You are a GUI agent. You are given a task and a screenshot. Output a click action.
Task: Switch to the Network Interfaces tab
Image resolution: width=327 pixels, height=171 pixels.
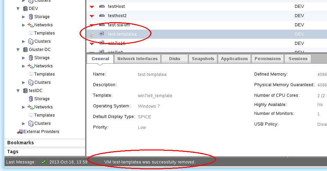coord(137,59)
